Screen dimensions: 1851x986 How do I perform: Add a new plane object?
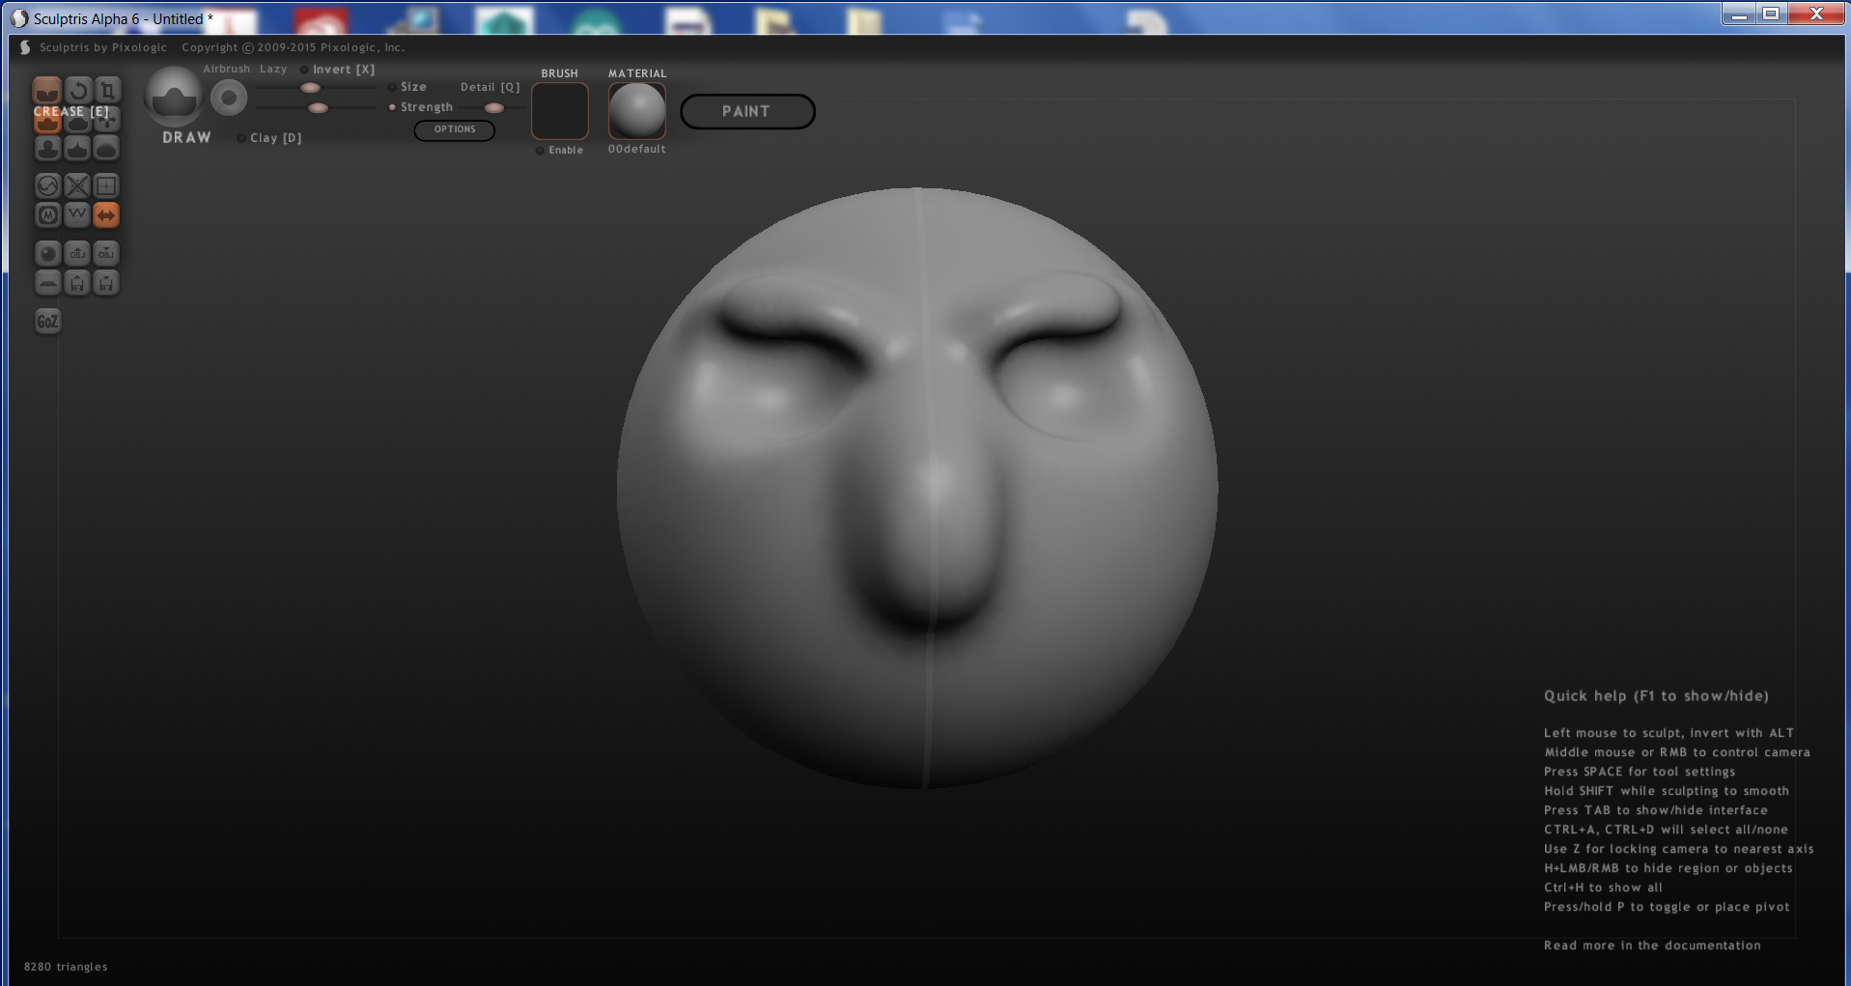[x=47, y=282]
